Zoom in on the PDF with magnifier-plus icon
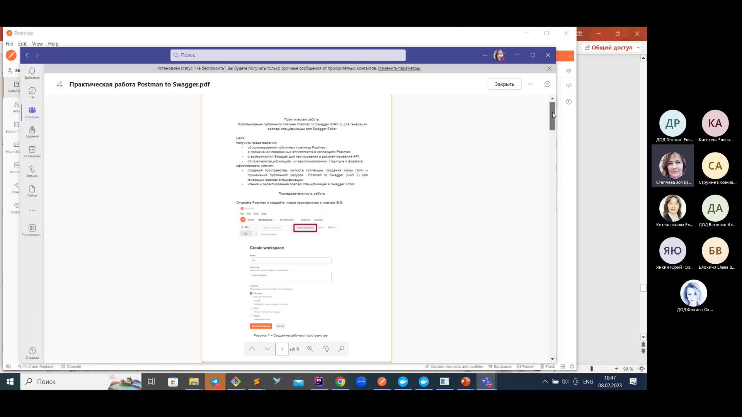This screenshot has height=417, width=742. click(310, 349)
